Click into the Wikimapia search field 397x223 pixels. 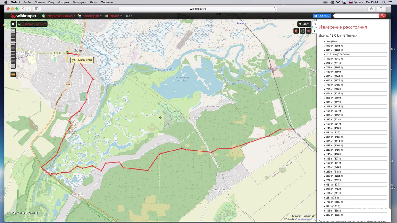tap(356, 16)
